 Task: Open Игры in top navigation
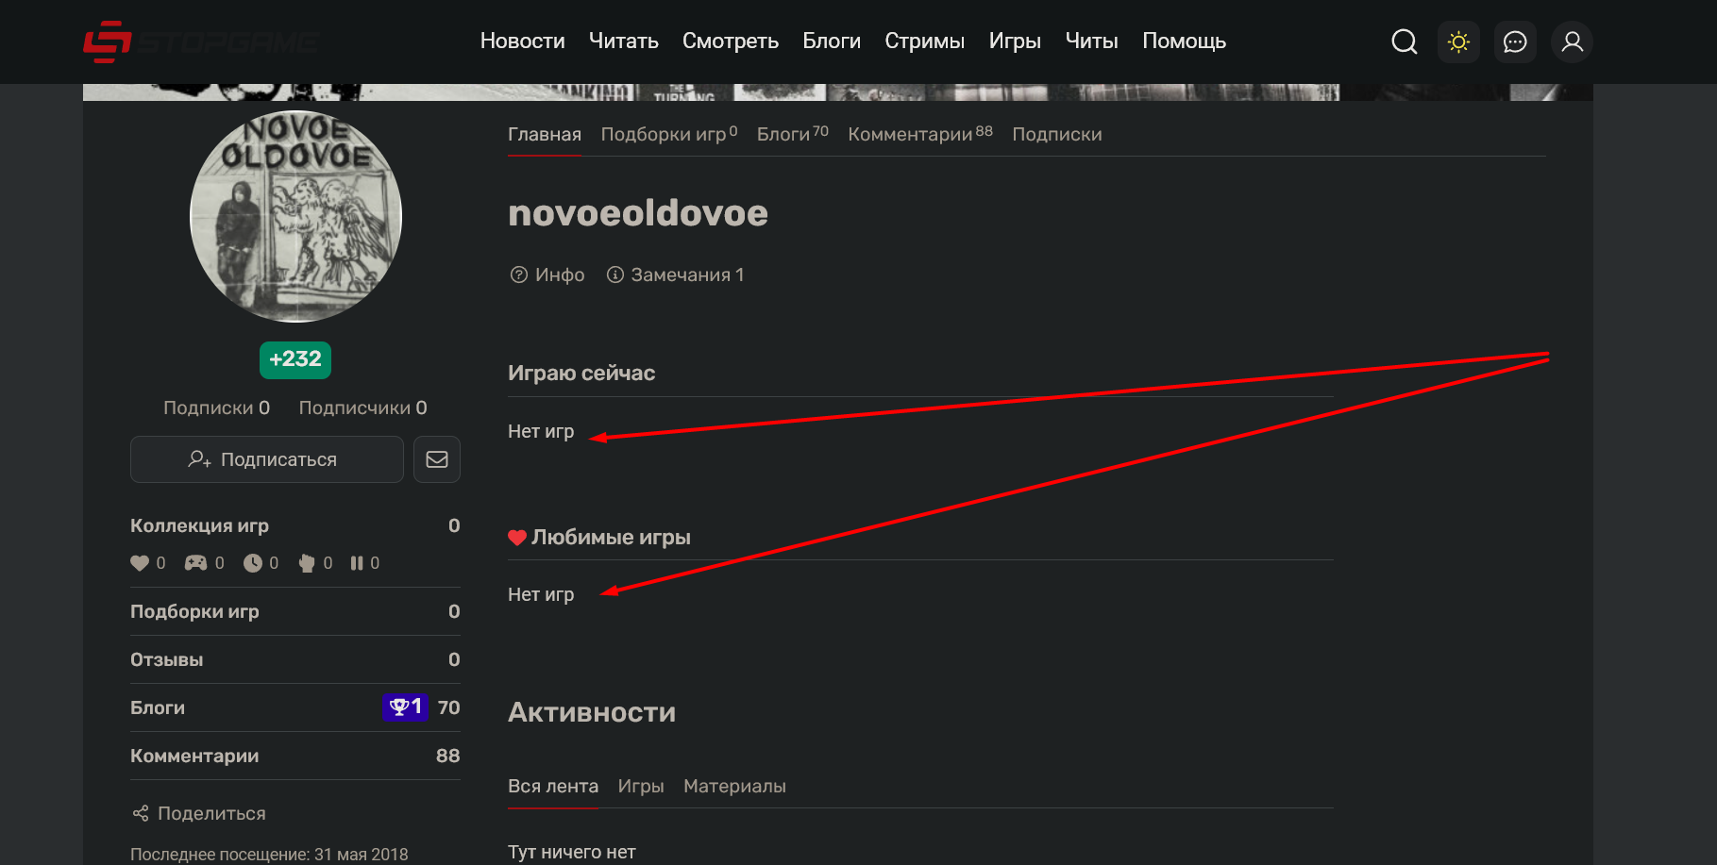pos(1015,42)
